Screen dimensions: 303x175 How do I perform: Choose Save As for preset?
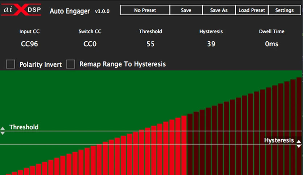(219, 10)
